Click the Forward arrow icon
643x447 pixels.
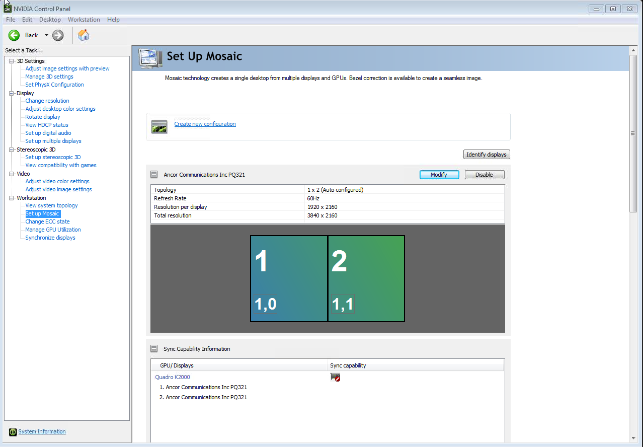(58, 35)
